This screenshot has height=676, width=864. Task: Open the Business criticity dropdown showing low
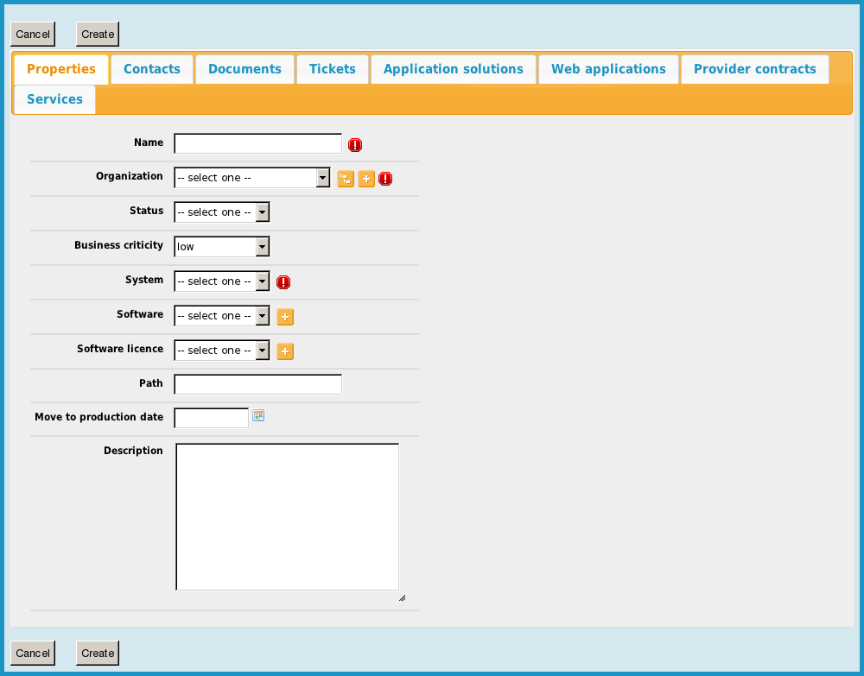[x=222, y=247]
